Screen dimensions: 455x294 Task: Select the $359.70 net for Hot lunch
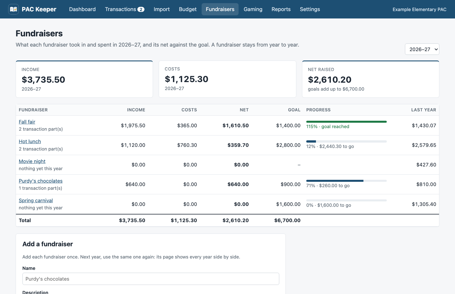238,145
